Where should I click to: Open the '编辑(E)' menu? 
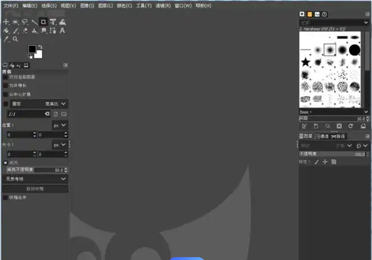pos(30,6)
